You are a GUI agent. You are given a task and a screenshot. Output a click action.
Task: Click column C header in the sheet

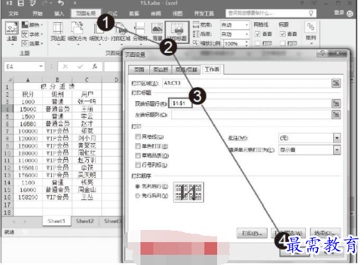point(87,80)
